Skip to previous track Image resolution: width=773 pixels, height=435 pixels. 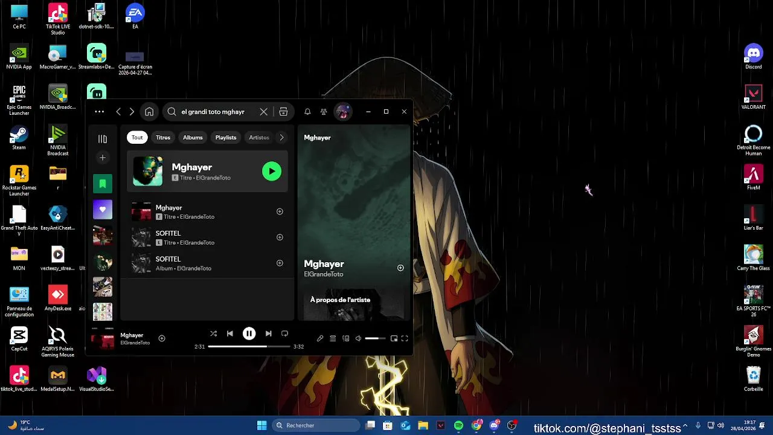tap(230, 333)
